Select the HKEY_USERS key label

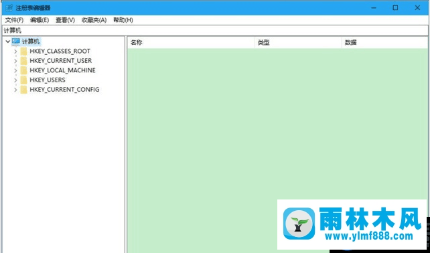click(x=48, y=80)
